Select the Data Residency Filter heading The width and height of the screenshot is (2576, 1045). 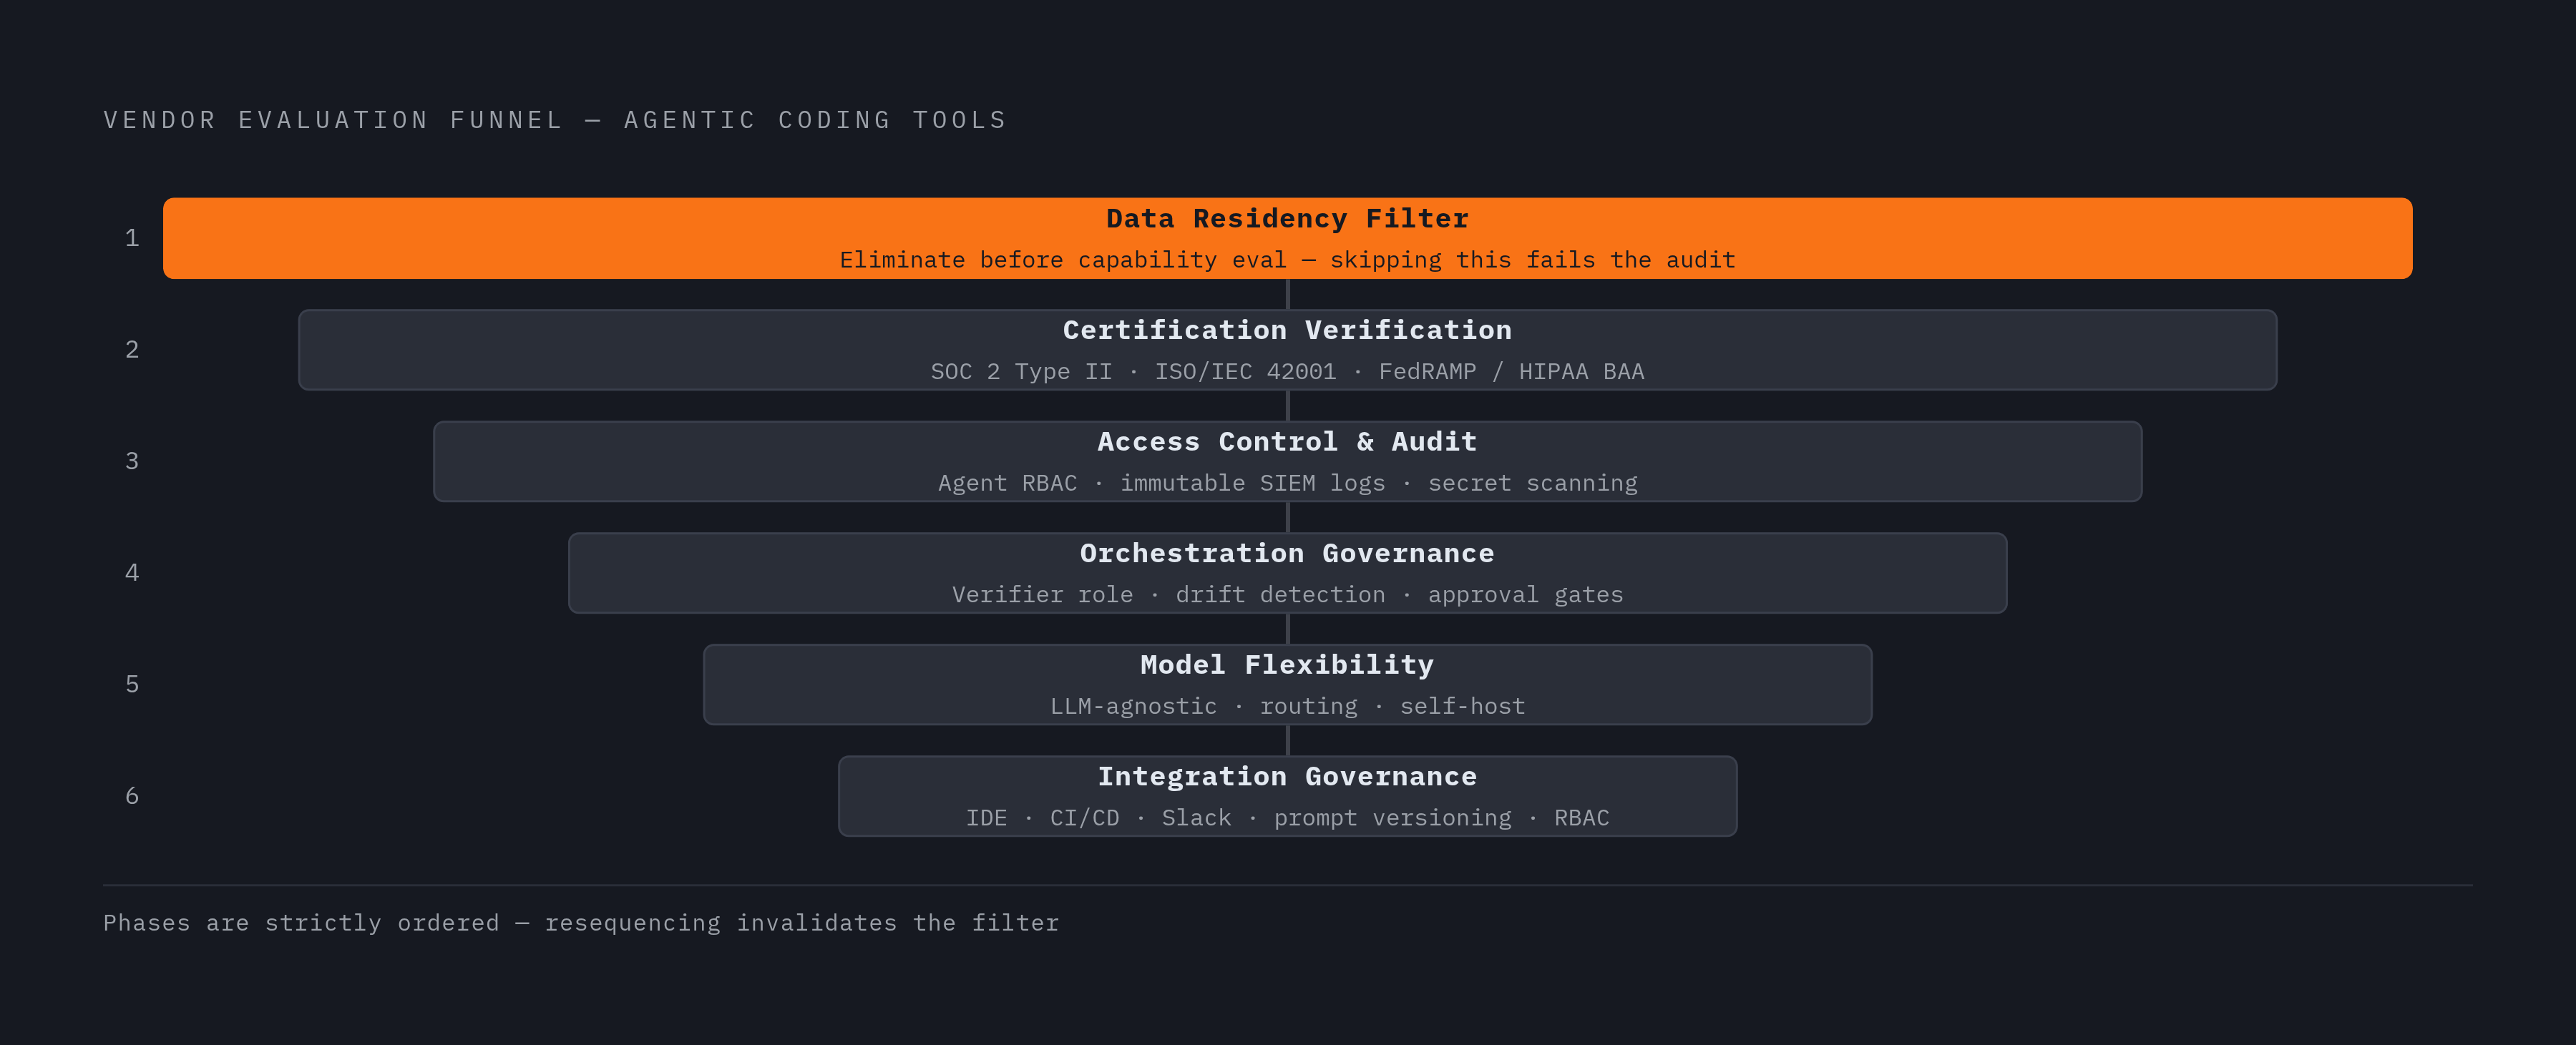(x=1287, y=219)
